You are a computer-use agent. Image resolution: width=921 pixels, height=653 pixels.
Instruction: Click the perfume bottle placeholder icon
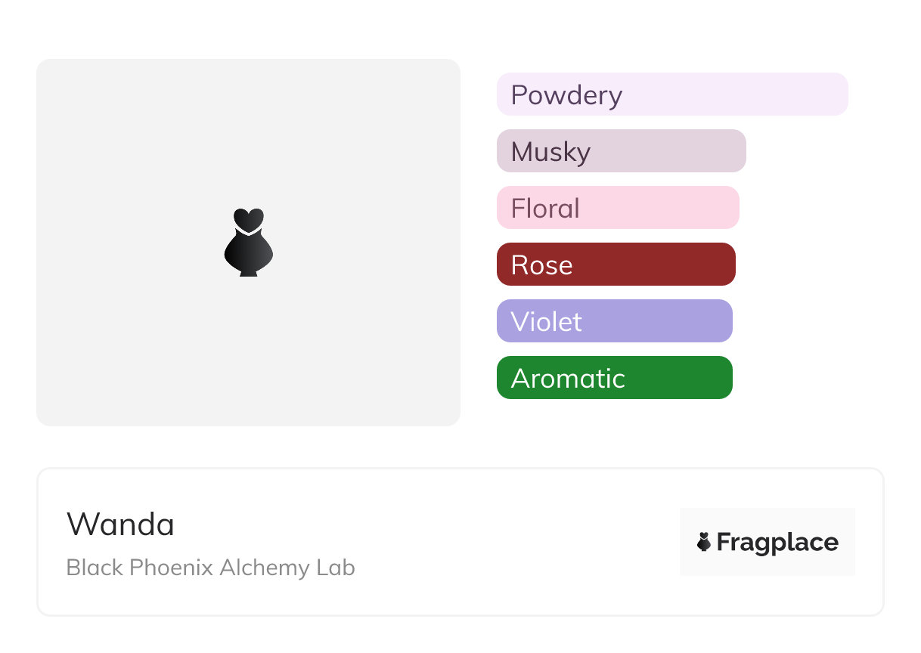pos(248,242)
